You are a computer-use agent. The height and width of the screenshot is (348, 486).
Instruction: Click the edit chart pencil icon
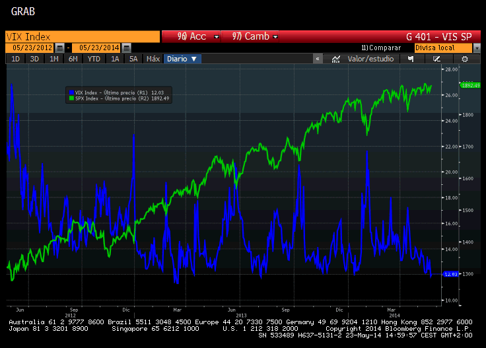pyautogui.click(x=436, y=59)
